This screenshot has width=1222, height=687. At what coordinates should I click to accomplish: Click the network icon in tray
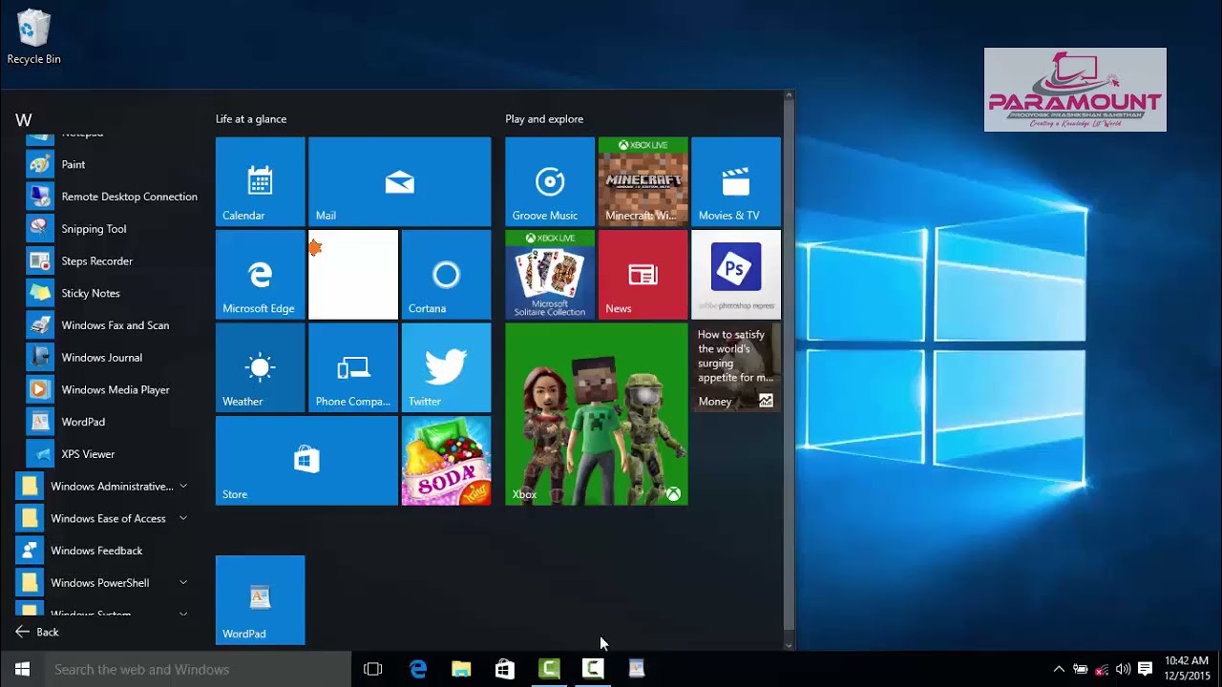click(1102, 670)
